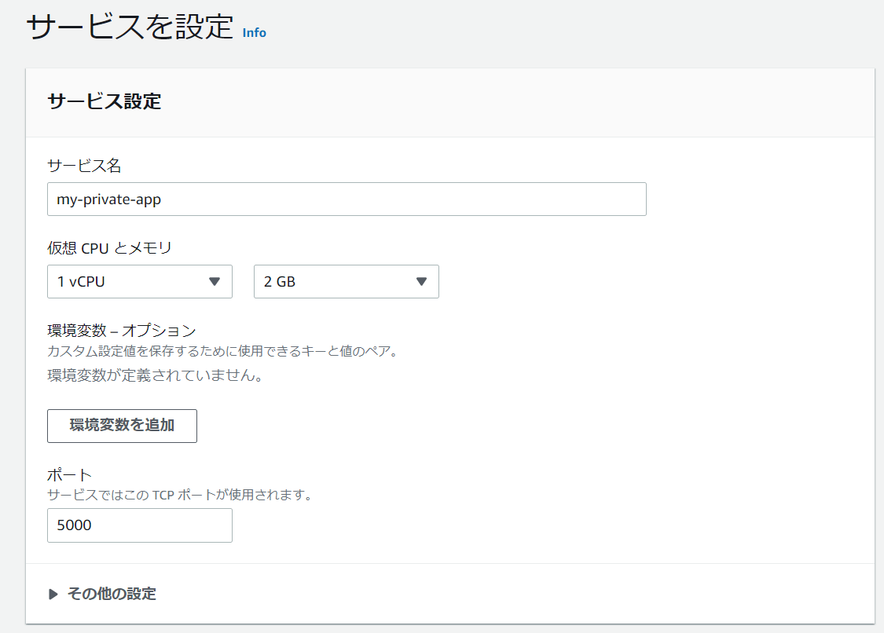
Task: Click the サービス設定 panel heading
Action: [x=105, y=101]
